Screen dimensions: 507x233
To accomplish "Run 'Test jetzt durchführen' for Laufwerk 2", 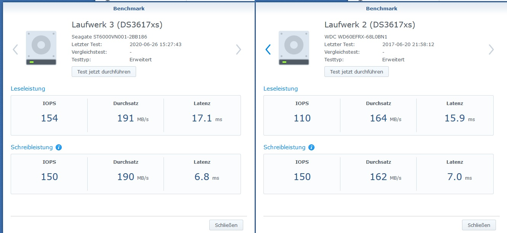I will coord(356,72).
